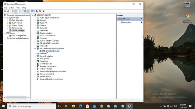Select Security devices label

(45, 64)
